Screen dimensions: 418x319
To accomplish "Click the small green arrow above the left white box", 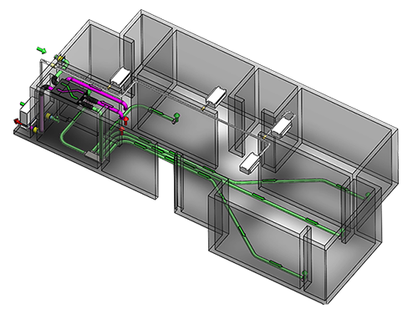I will [x=23, y=104].
